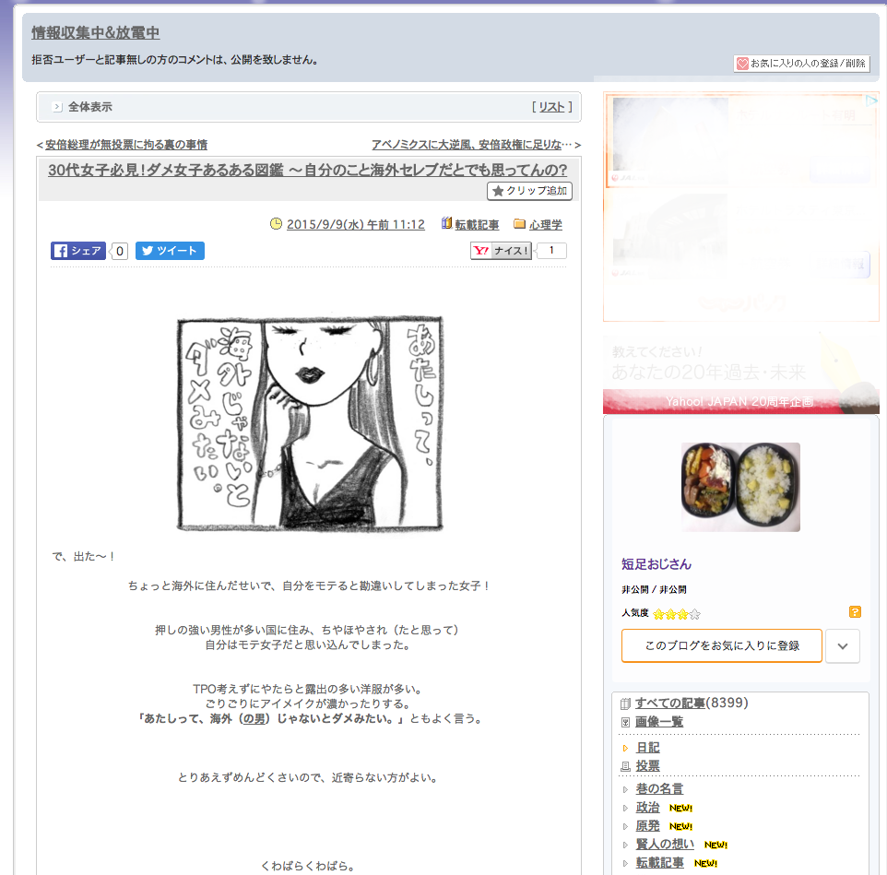Click the book icon beside 転載記事
This screenshot has height=875, width=887.
coord(446,223)
